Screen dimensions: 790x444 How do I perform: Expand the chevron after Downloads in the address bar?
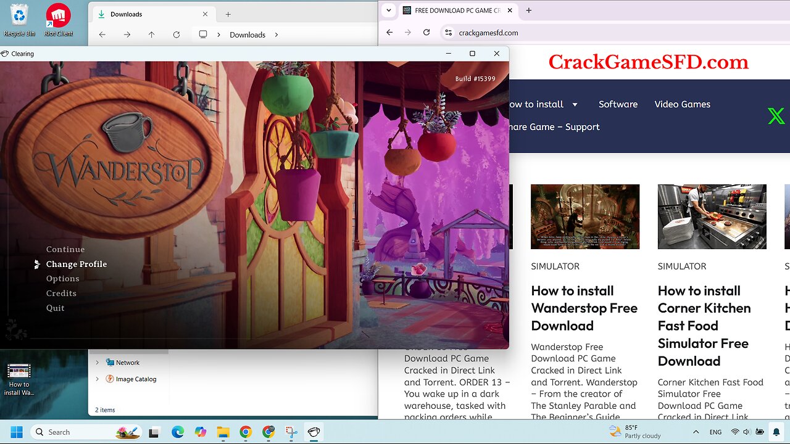tap(276, 35)
